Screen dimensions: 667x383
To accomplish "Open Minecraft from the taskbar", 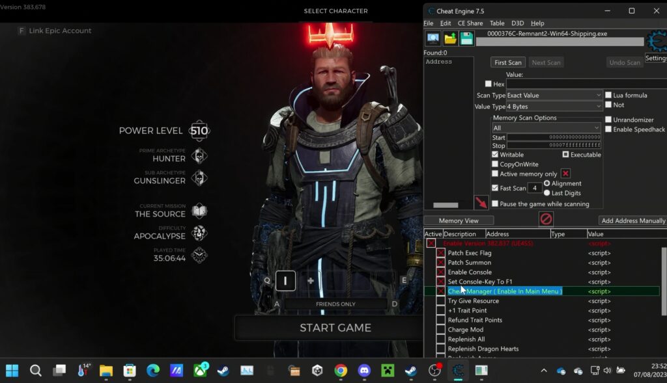I will coord(388,371).
